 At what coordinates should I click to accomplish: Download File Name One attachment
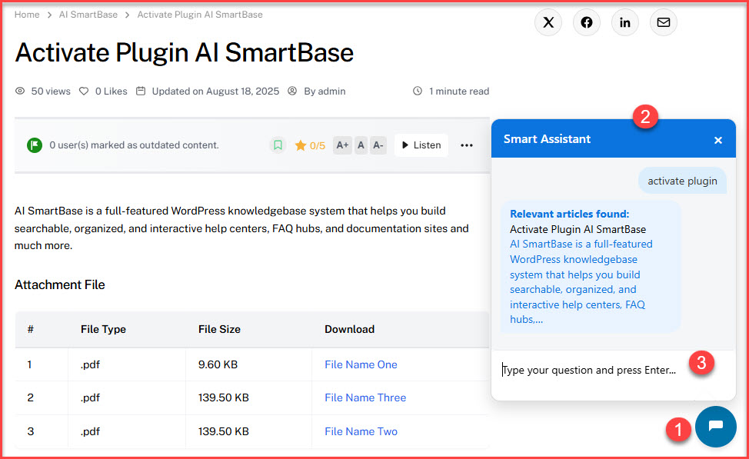361,364
